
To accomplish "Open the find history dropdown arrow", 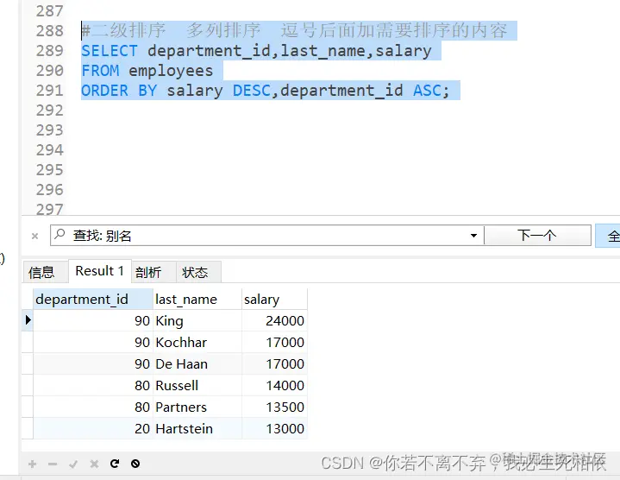I will tap(473, 236).
